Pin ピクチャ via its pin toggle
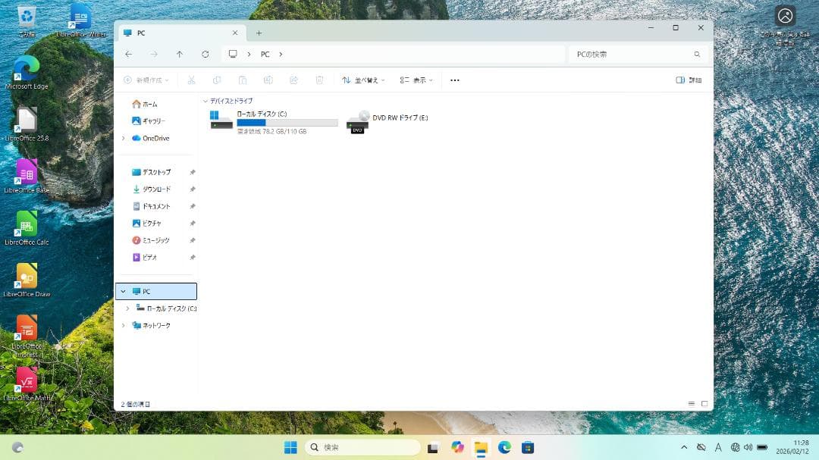This screenshot has width=819, height=460. (x=193, y=224)
